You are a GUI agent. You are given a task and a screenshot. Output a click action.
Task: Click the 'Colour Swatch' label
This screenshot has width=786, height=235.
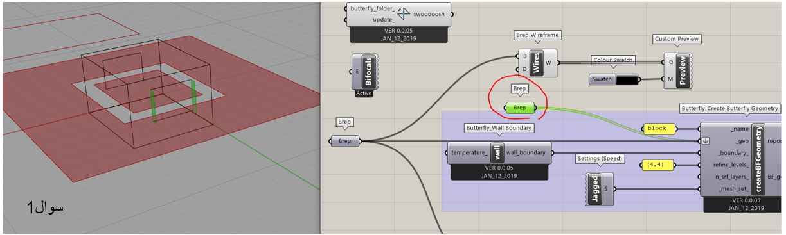coord(612,60)
